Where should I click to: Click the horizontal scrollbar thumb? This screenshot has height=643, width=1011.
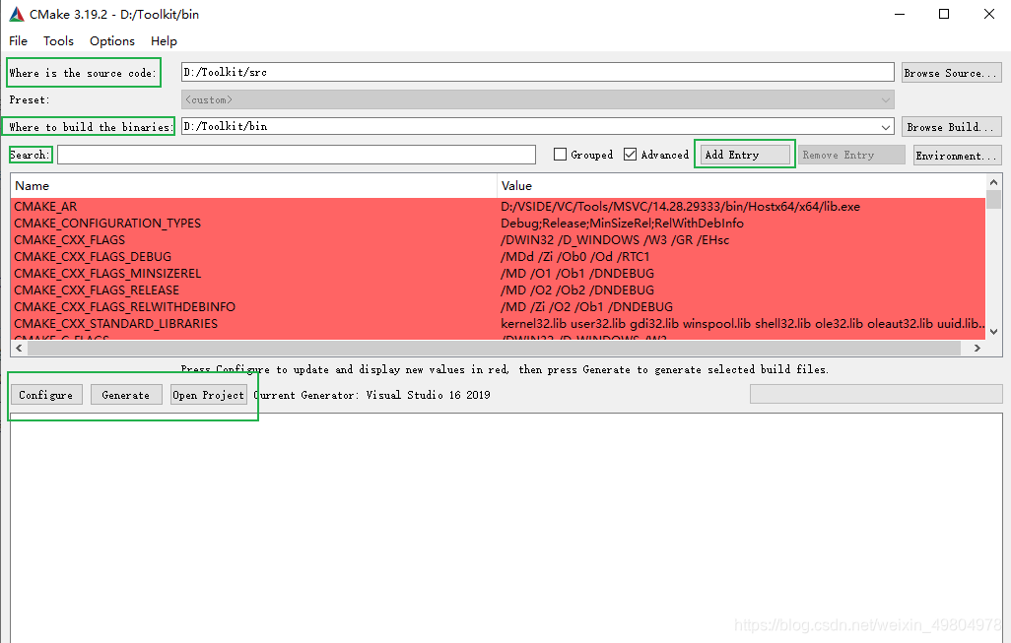pos(494,348)
